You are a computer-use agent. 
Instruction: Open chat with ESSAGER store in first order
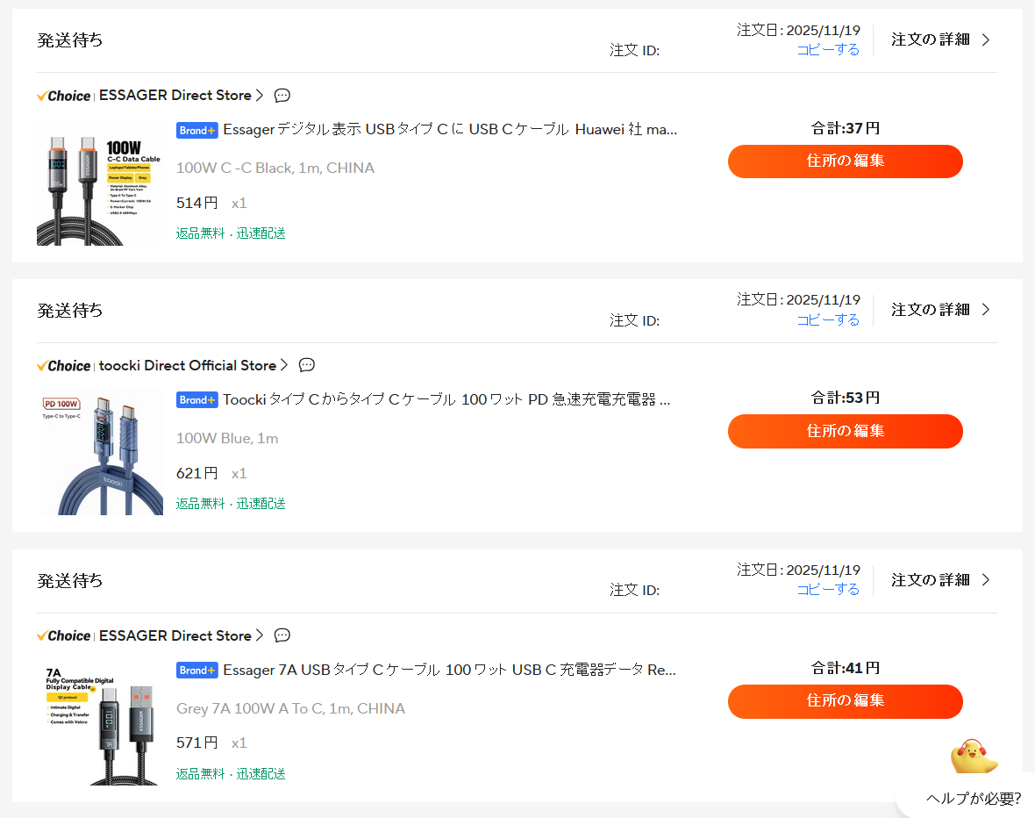coord(282,96)
